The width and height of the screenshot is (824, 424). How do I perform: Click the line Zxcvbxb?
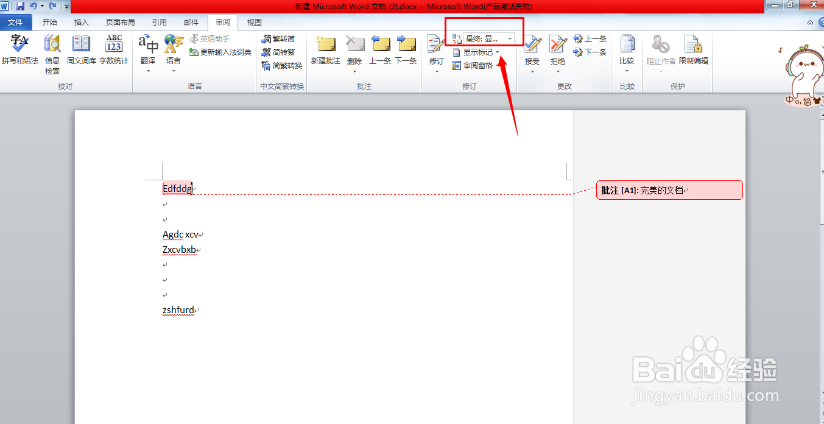(180, 250)
